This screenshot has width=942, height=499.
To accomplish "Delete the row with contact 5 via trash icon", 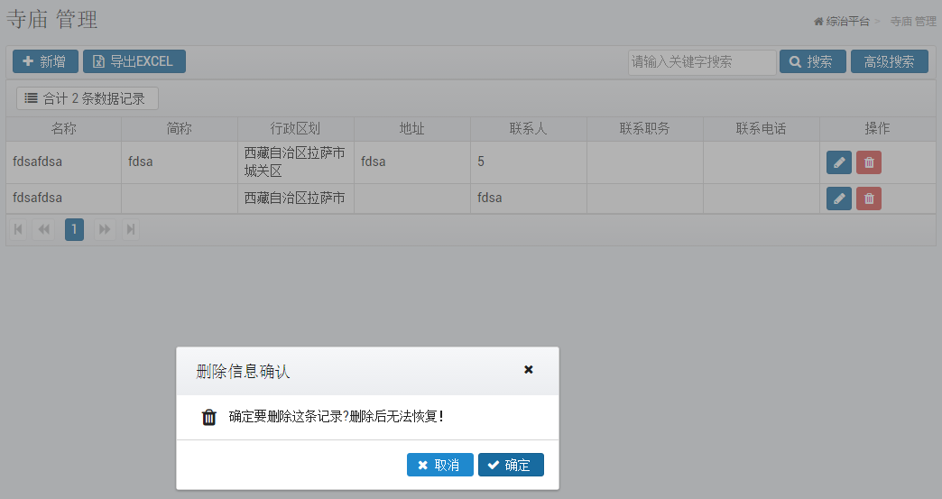I will click(869, 162).
